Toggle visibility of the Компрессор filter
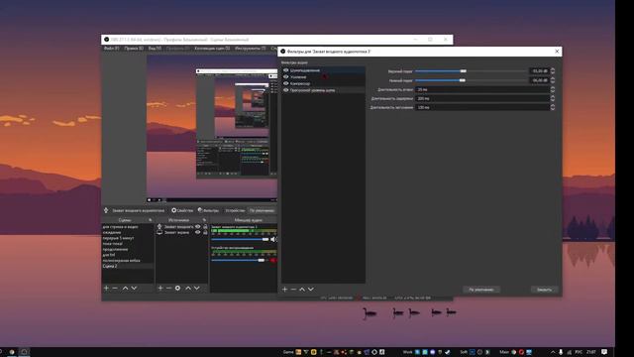The height and width of the screenshot is (357, 634). click(x=286, y=83)
